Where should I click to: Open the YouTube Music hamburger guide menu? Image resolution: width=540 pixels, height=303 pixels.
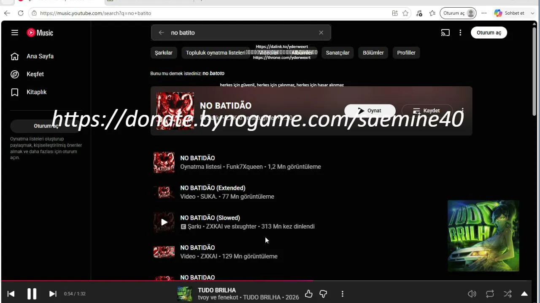[15, 32]
